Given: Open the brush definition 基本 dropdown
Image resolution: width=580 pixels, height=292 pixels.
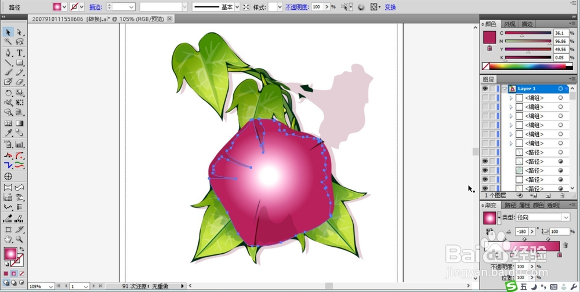Looking at the screenshot, I should click(237, 7).
